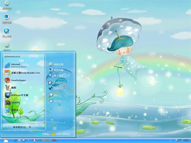
Task: Click the Start button cloud icon
Action: 6,140
